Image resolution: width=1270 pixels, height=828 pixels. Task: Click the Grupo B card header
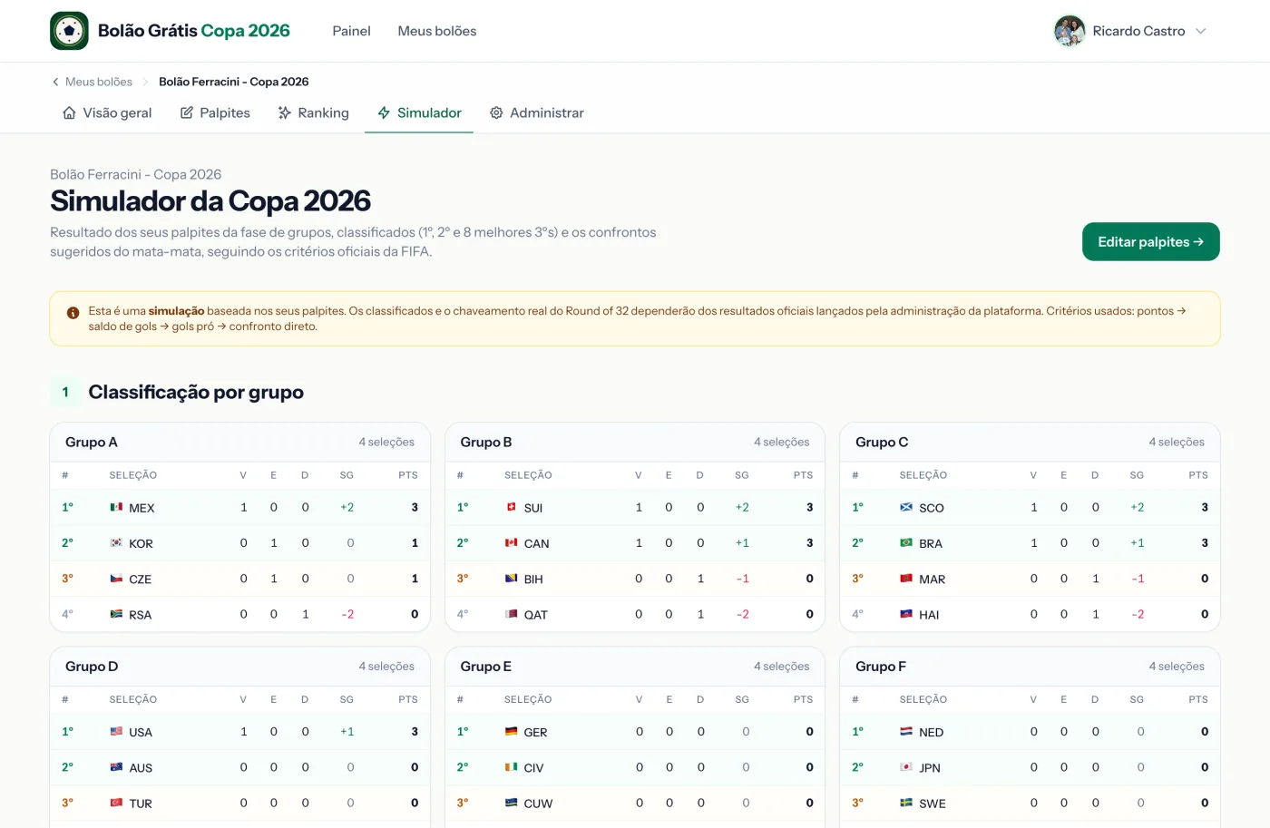click(635, 442)
